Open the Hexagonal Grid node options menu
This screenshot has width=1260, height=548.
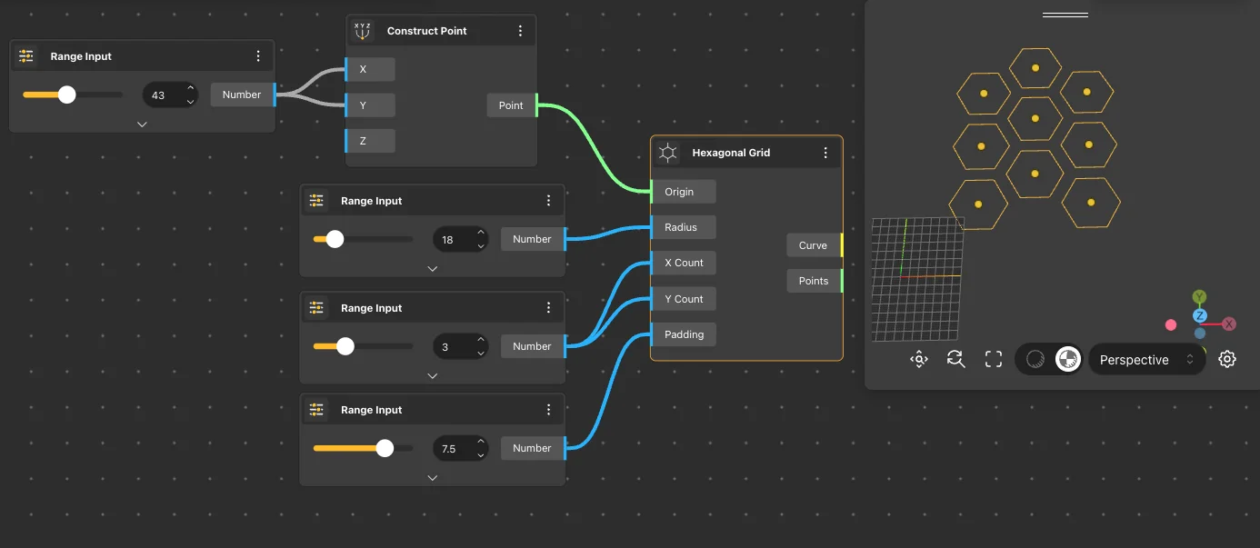click(x=825, y=153)
